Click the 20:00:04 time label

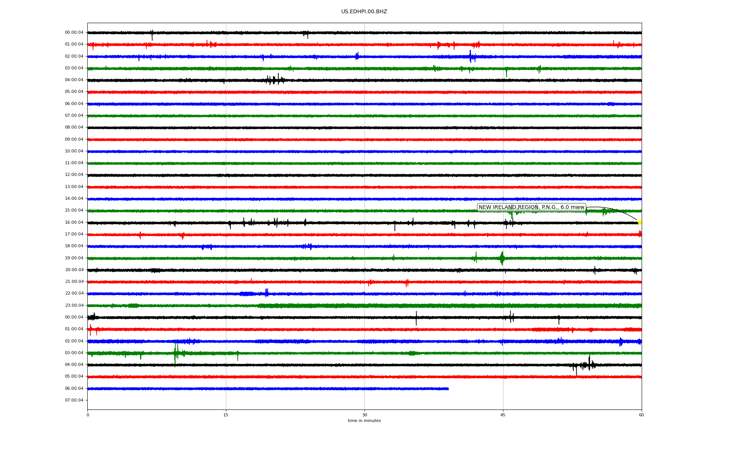click(x=74, y=270)
